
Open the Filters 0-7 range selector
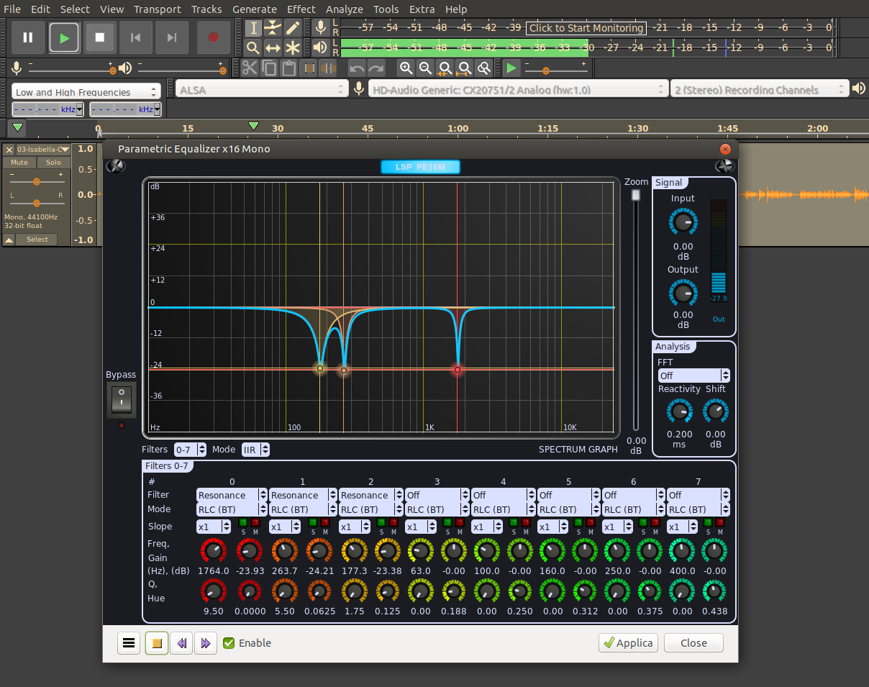click(x=190, y=450)
